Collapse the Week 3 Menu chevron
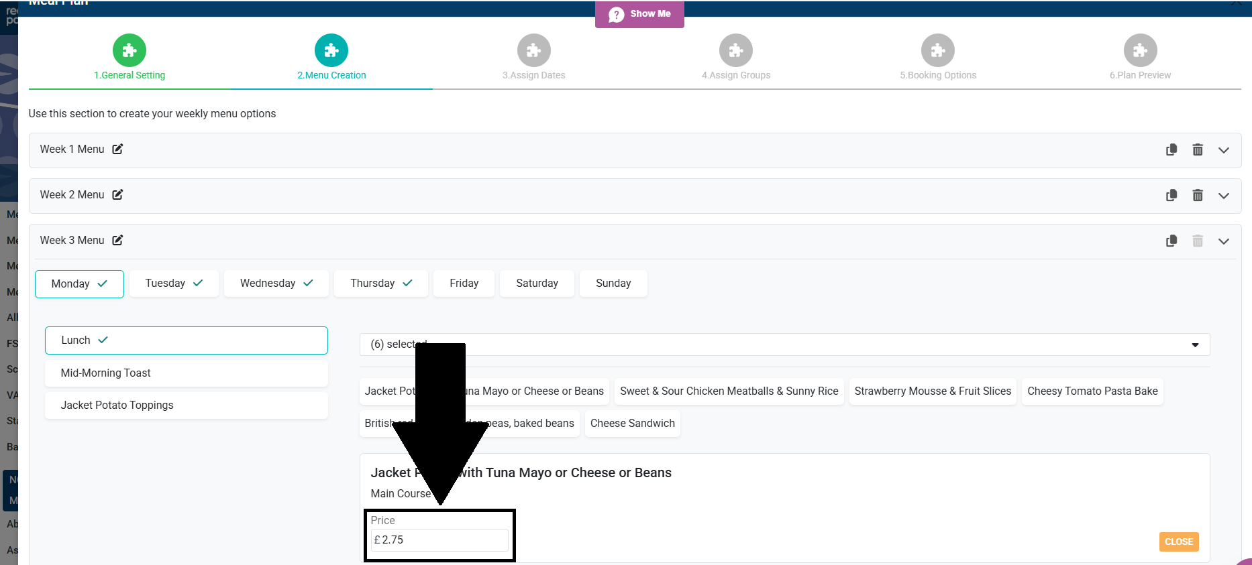Viewport: 1252px width, 565px height. (1223, 241)
